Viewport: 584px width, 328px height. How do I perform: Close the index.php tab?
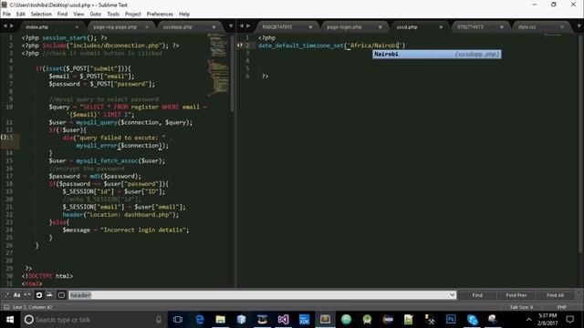tap(77, 26)
